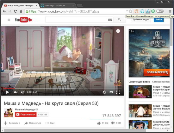This screenshot has width=174, height=133.
Task: Open the Маша и Медведь channel avatar
Action: (9, 112)
